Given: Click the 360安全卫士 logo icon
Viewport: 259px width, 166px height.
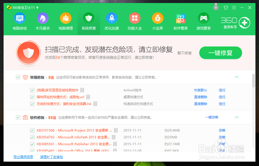Looking at the screenshot, I should pyautogui.click(x=9, y=7).
